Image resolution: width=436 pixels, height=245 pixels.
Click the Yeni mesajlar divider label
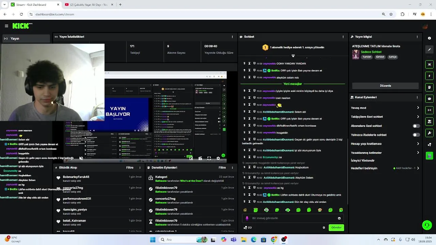pyautogui.click(x=293, y=84)
